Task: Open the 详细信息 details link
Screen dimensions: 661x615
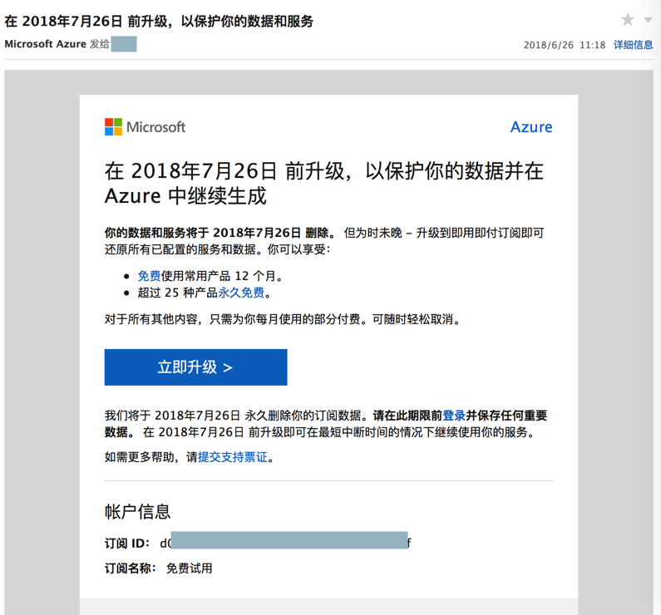Action: (634, 45)
